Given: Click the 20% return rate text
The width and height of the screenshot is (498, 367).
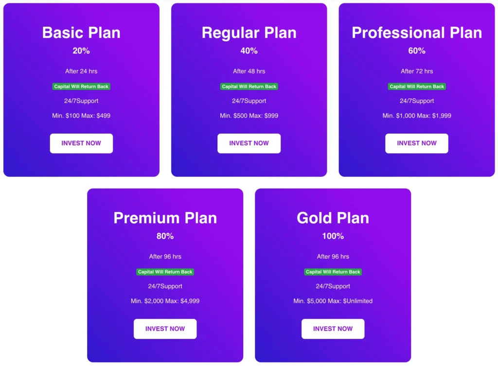Looking at the screenshot, I should [x=81, y=51].
